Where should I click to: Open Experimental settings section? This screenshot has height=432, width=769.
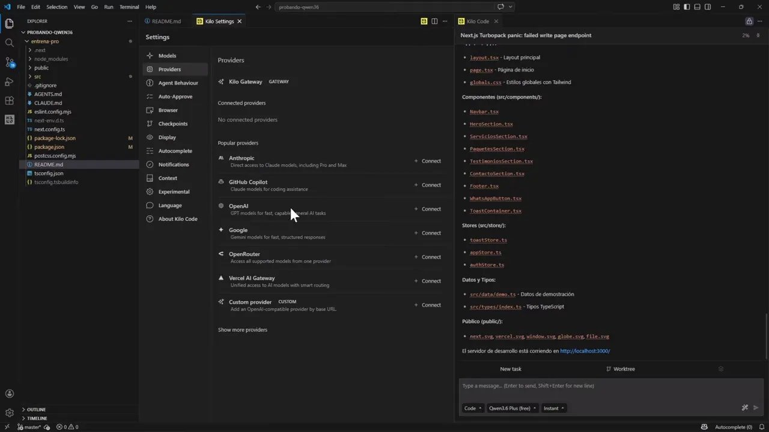point(175,192)
